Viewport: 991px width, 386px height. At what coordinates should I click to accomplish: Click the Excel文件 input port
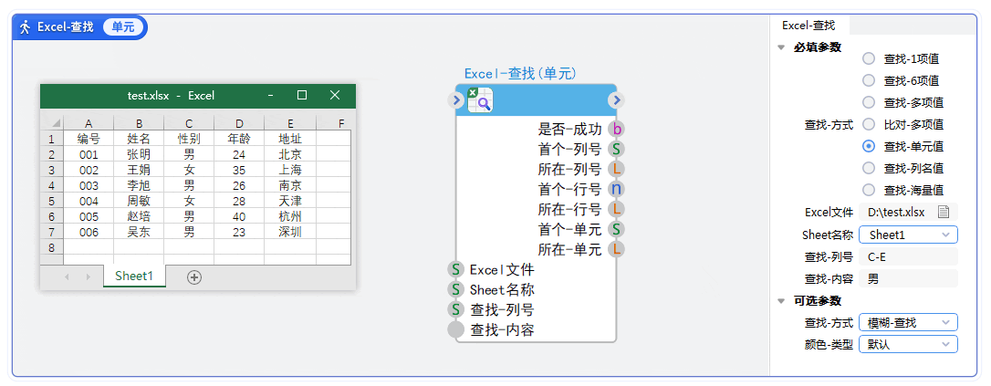tap(456, 269)
